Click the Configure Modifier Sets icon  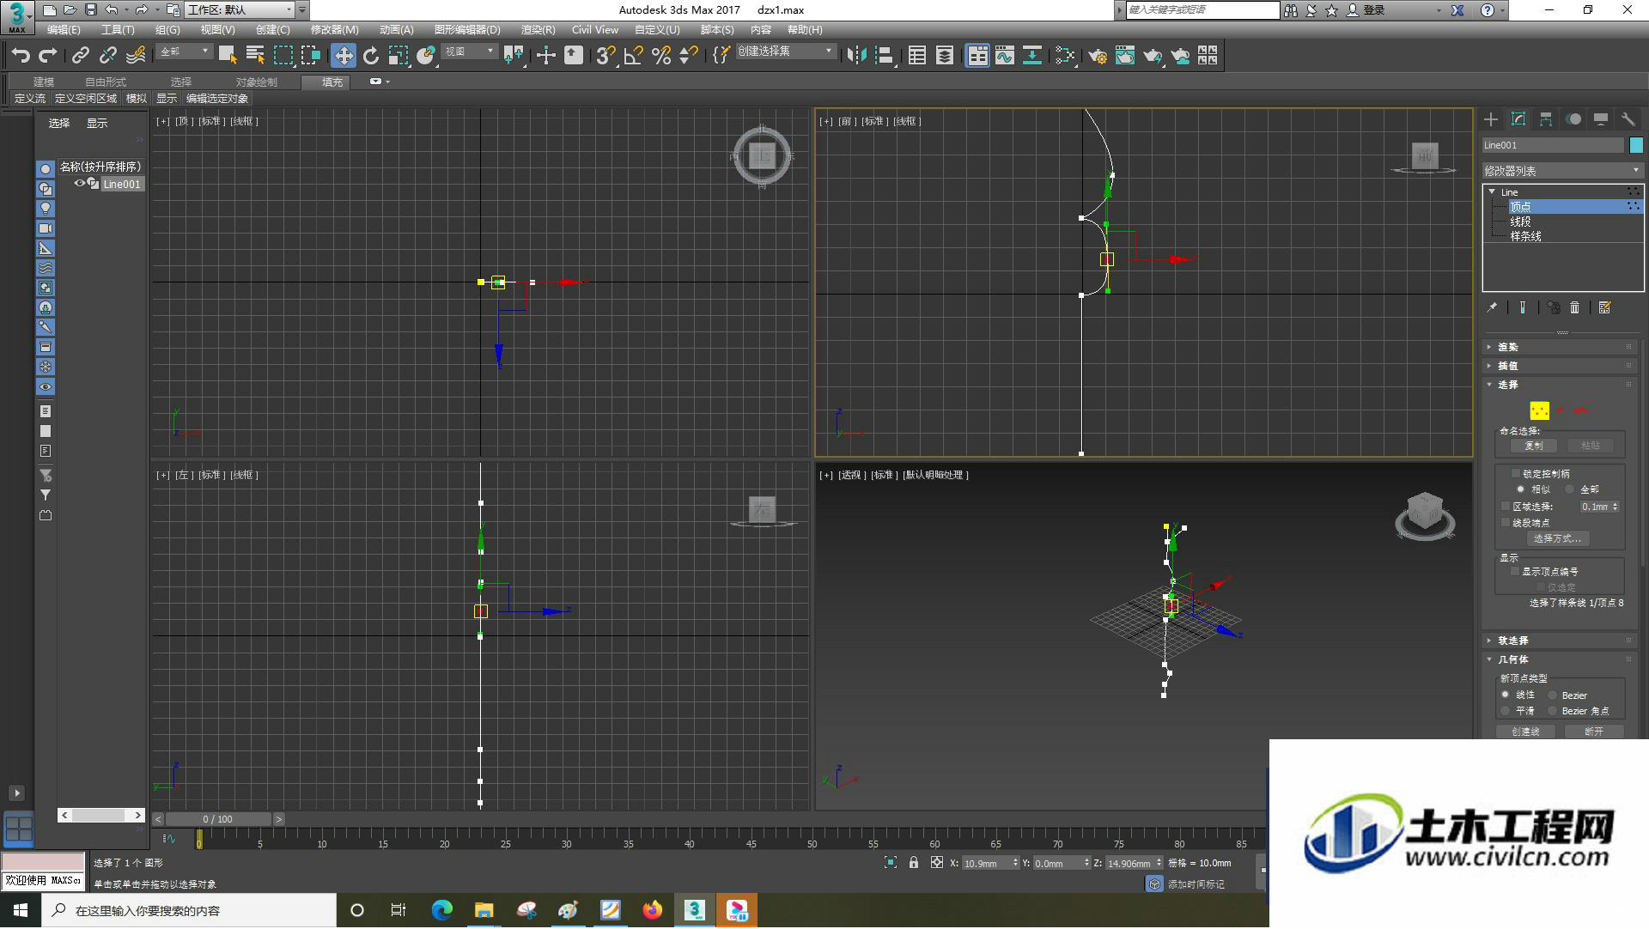(x=1605, y=307)
